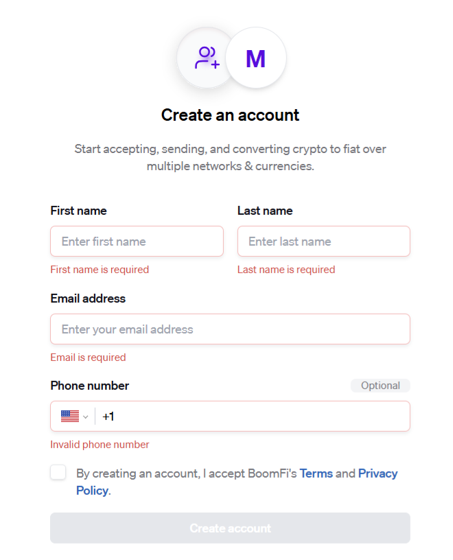Image resolution: width=453 pixels, height=560 pixels.
Task: Click the Create an account heading
Action: (230, 115)
